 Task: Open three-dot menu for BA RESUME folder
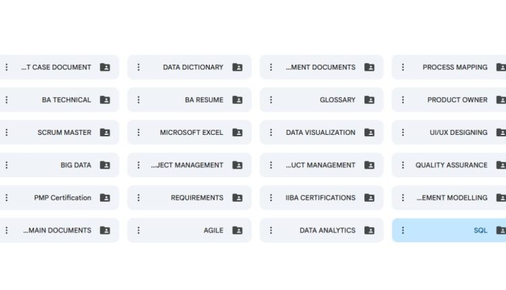tap(138, 100)
